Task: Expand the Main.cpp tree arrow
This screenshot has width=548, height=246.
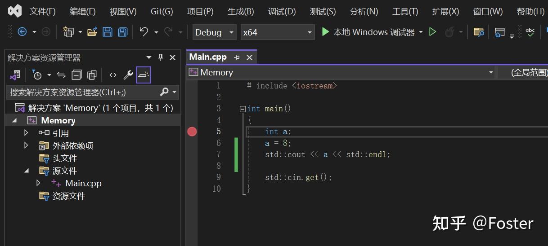Action: [38, 183]
